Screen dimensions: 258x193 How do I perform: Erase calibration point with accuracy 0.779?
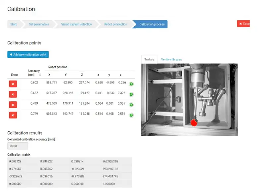tap(13, 115)
